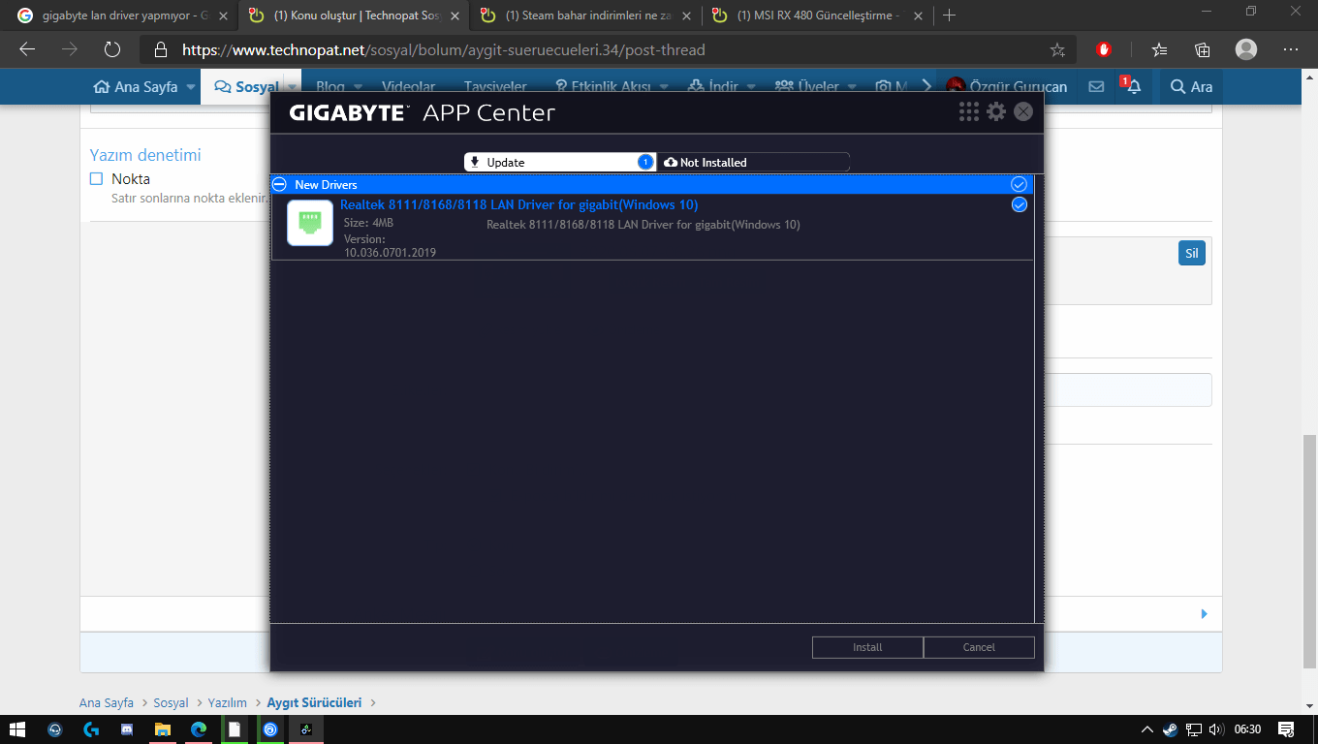The width and height of the screenshot is (1318, 744).
Task: Click the red adblock extension icon
Action: [x=1104, y=49]
